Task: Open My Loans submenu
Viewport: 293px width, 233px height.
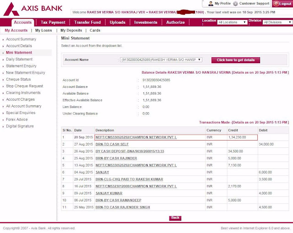Action: pos(43,30)
